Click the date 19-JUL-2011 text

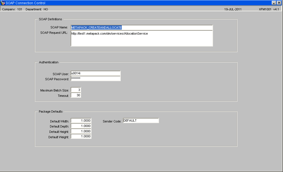click(x=233, y=9)
